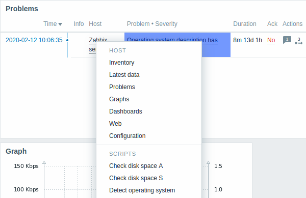This screenshot has width=306, height=198.
Task: Open the Operating system description problem link
Action: click(172, 40)
